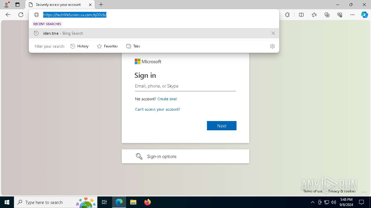Image resolution: width=371 pixels, height=208 pixels.
Task: Open Sign-in options
Action: click(x=185, y=156)
